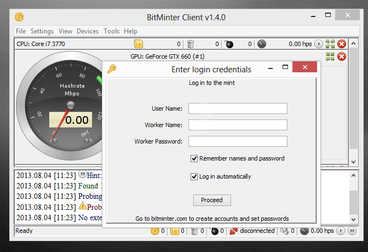Maximize the BitMinter Client main window
The image size is (368, 252).
(x=328, y=15)
